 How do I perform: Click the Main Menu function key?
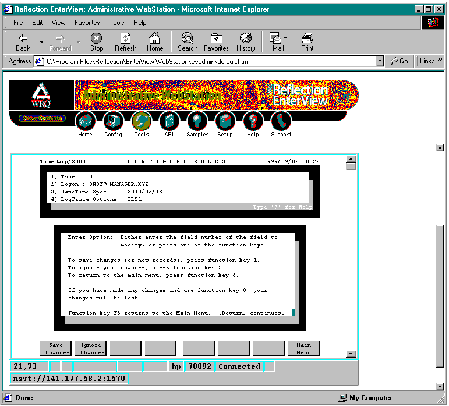coord(303,348)
